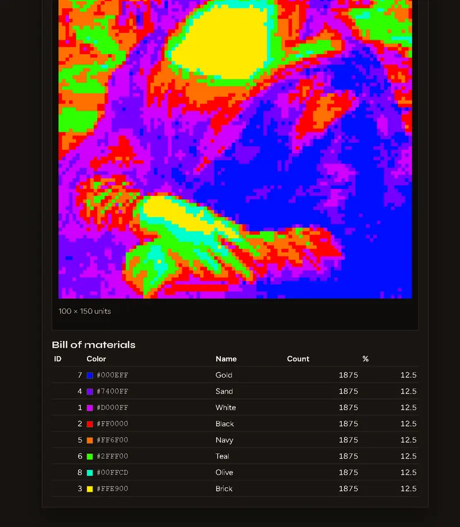Screen dimensions: 460x527
Task: Click the Color column header
Action: tap(96, 359)
